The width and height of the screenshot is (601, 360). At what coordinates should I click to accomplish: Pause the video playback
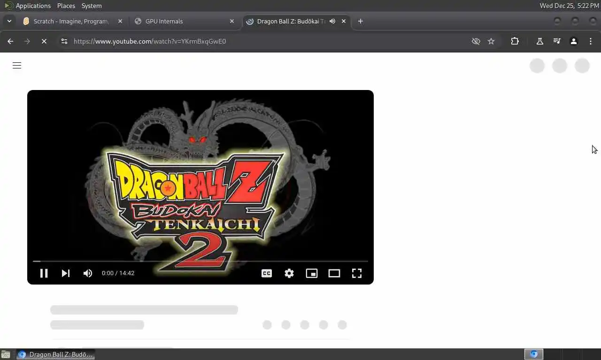click(44, 273)
